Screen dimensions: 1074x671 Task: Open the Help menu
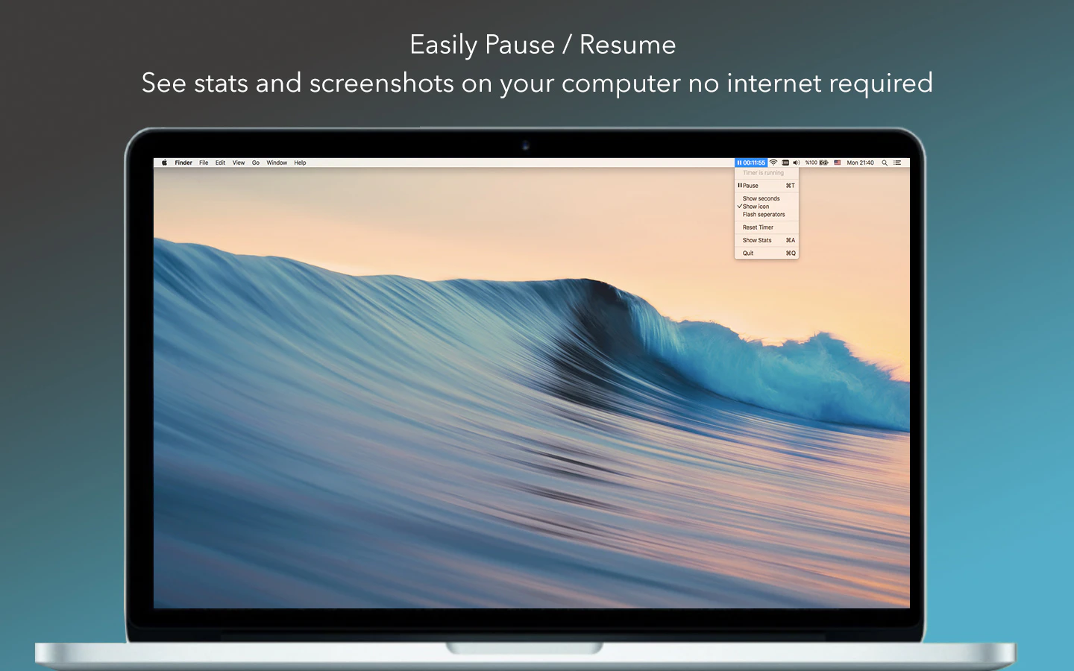[300, 163]
